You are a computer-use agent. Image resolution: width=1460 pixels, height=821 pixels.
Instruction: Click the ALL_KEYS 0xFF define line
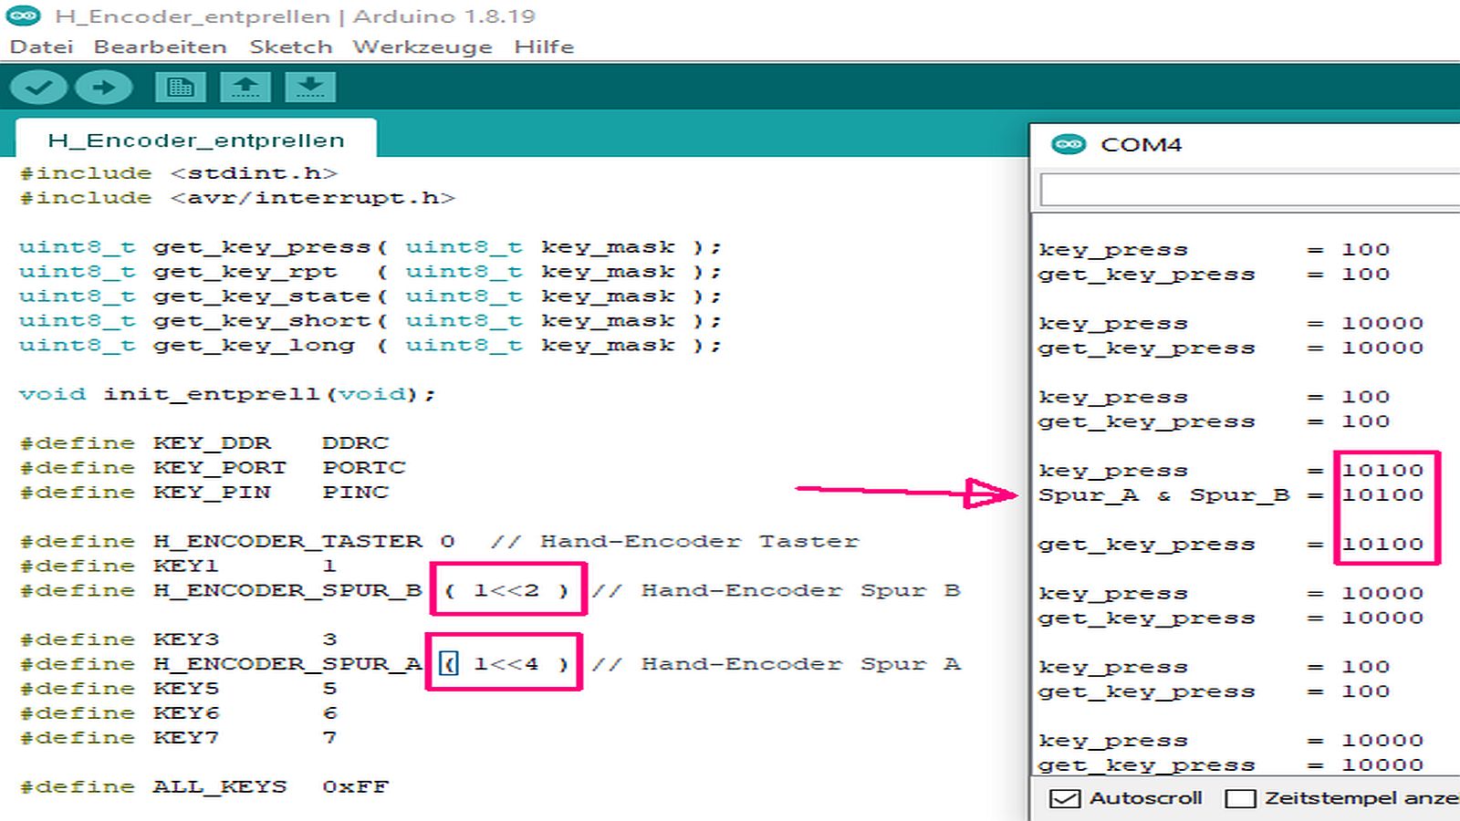[x=204, y=787]
